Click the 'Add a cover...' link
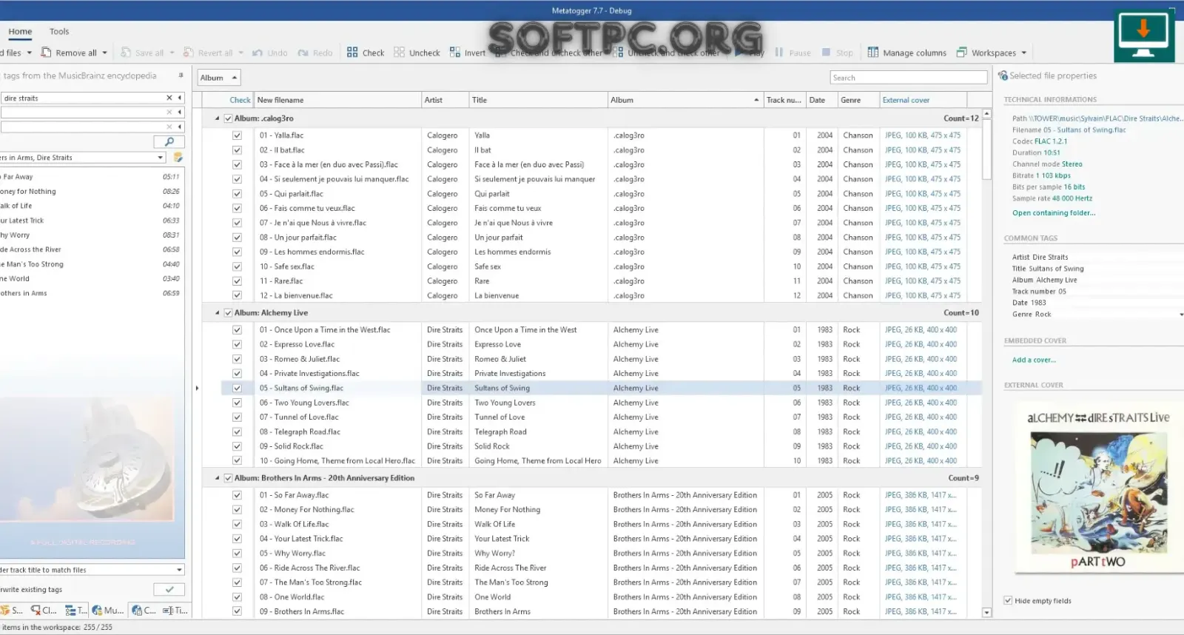1184x635 pixels. [x=1034, y=360]
